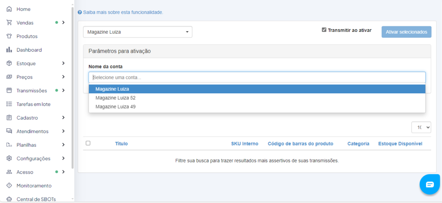Screen dimensions: 442x203
Task: Click the Preços money icon
Action: click(x=9, y=77)
